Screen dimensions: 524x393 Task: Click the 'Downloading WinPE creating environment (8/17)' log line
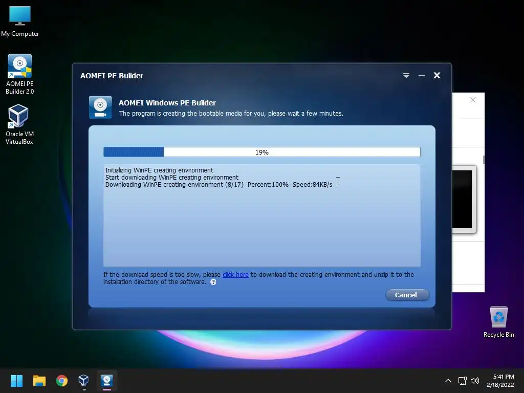tap(219, 184)
